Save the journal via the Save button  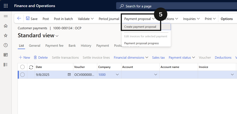pos(32,19)
